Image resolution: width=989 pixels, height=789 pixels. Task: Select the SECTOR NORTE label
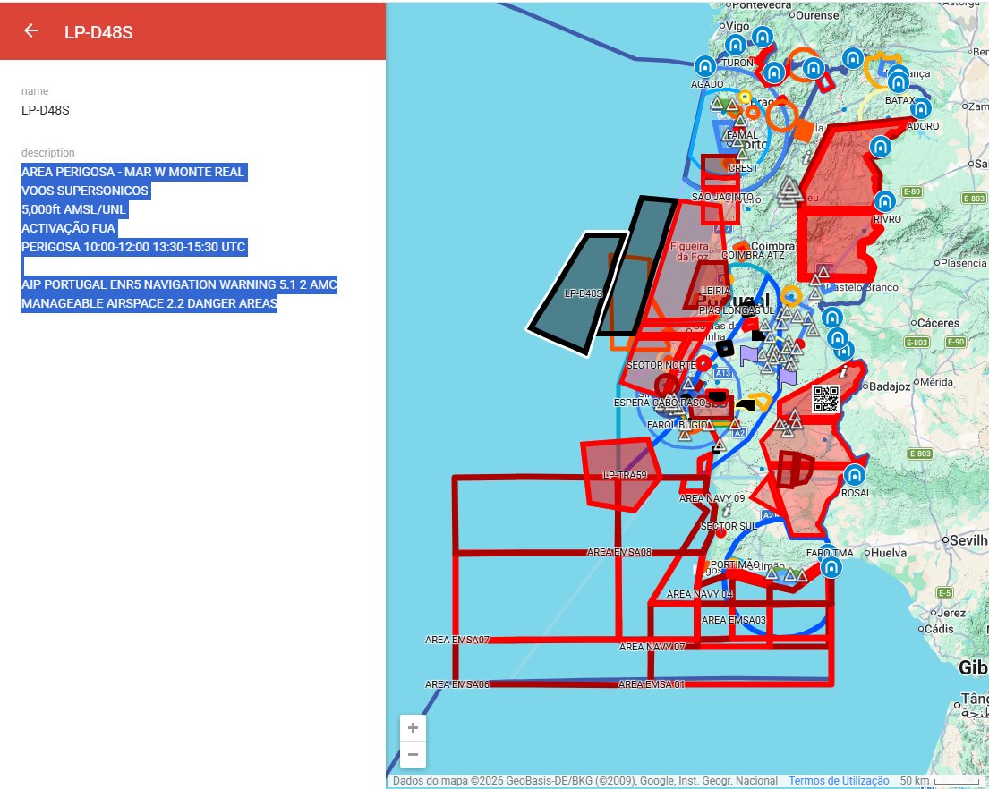tap(661, 365)
